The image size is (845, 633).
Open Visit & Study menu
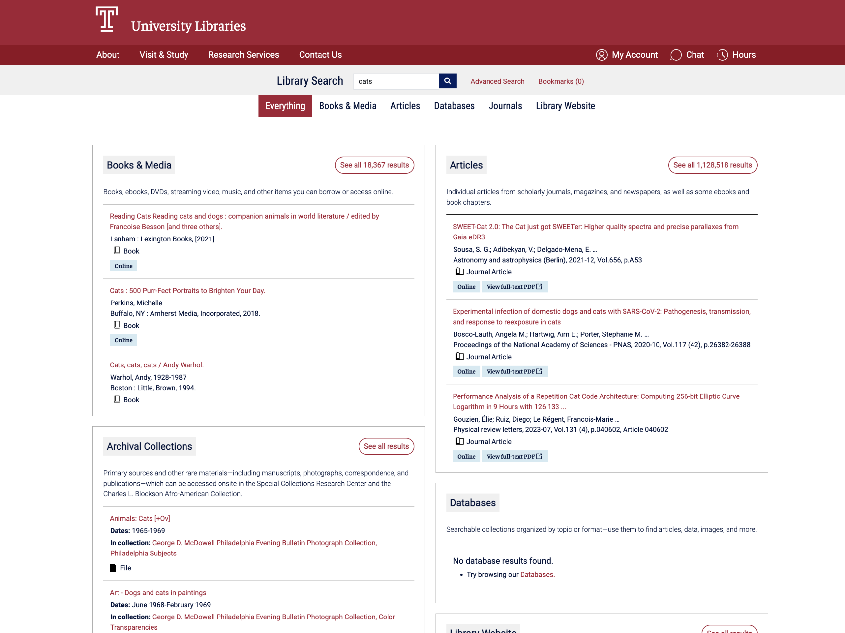(163, 55)
